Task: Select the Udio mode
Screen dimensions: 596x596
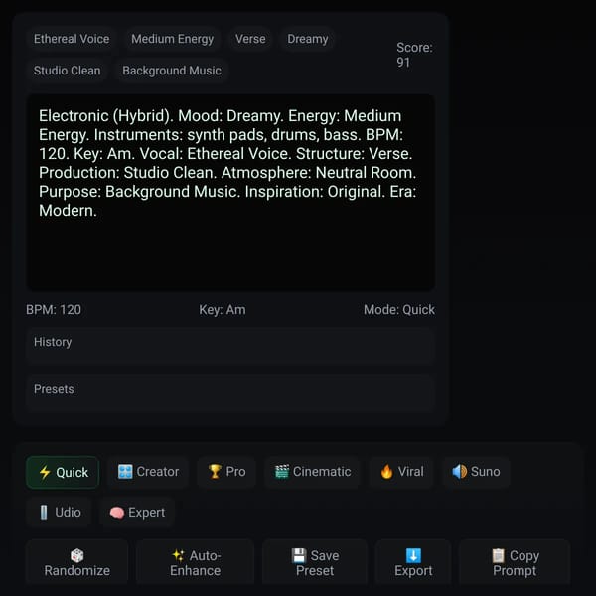Action: pyautogui.click(x=59, y=512)
